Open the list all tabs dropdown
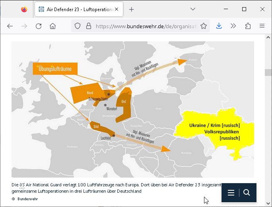 click(x=192, y=9)
